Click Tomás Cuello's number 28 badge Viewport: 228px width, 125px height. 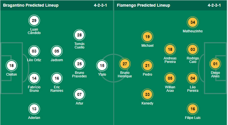point(79,35)
